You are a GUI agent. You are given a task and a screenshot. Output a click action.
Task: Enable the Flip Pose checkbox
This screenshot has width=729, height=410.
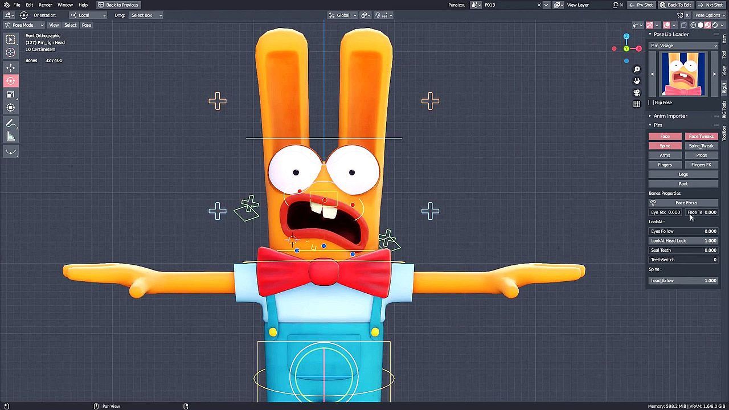click(x=652, y=102)
